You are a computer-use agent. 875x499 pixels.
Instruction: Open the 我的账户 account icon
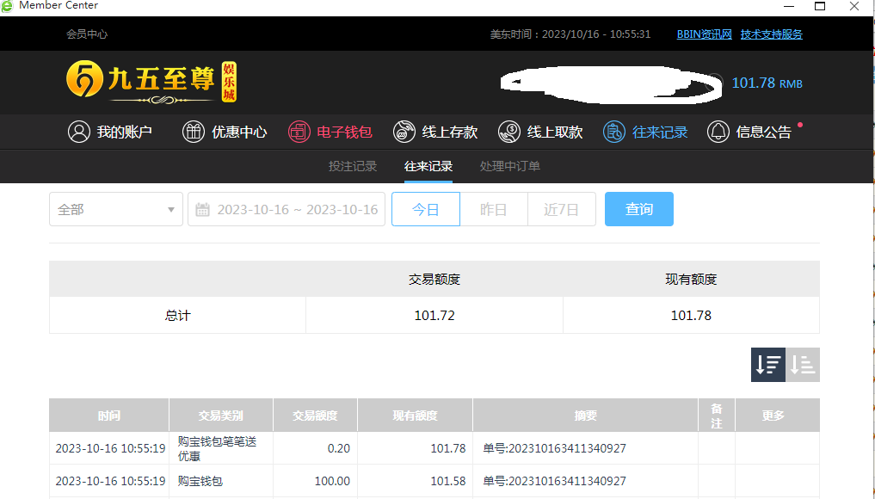click(x=78, y=132)
